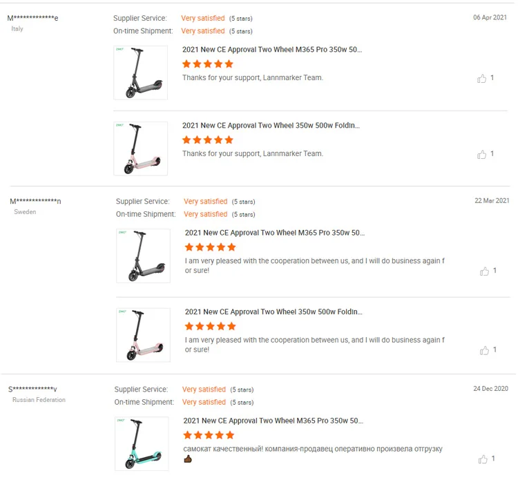This screenshot has height=480, width=518.
Task: Click thumbs-up on Sweden buyer's M365 Pro review
Action: (484, 271)
